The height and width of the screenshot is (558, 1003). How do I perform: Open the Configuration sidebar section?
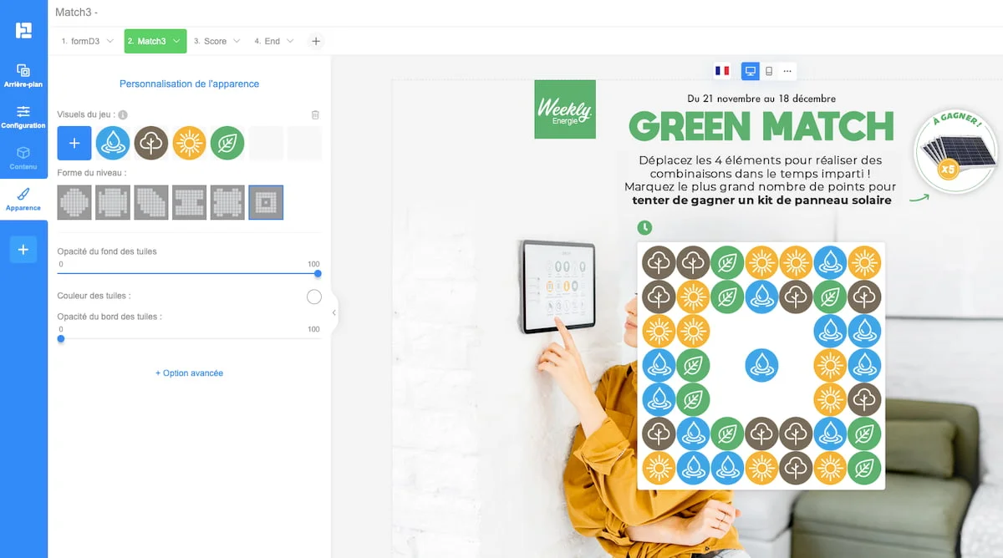tap(23, 116)
